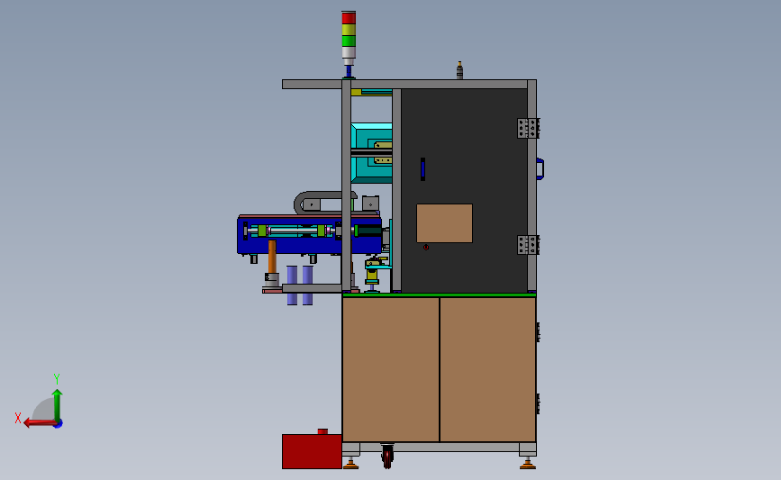Select the large red box at base
The height and width of the screenshot is (480, 781).
pos(312,451)
